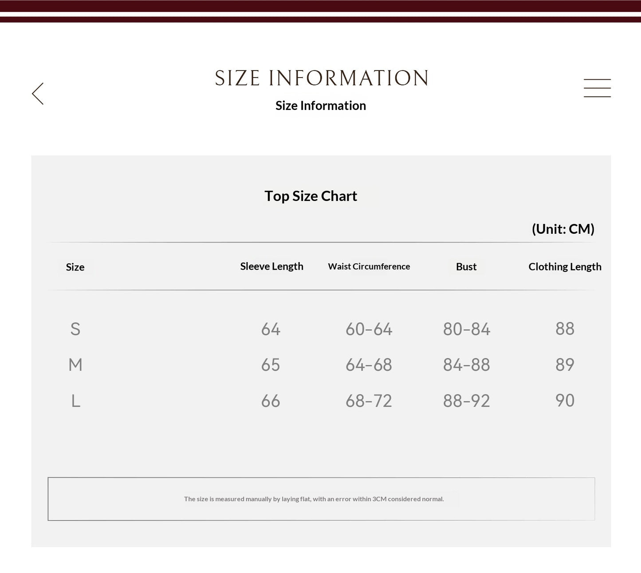Click the L size row label
The height and width of the screenshot is (573, 641).
pyautogui.click(x=76, y=401)
